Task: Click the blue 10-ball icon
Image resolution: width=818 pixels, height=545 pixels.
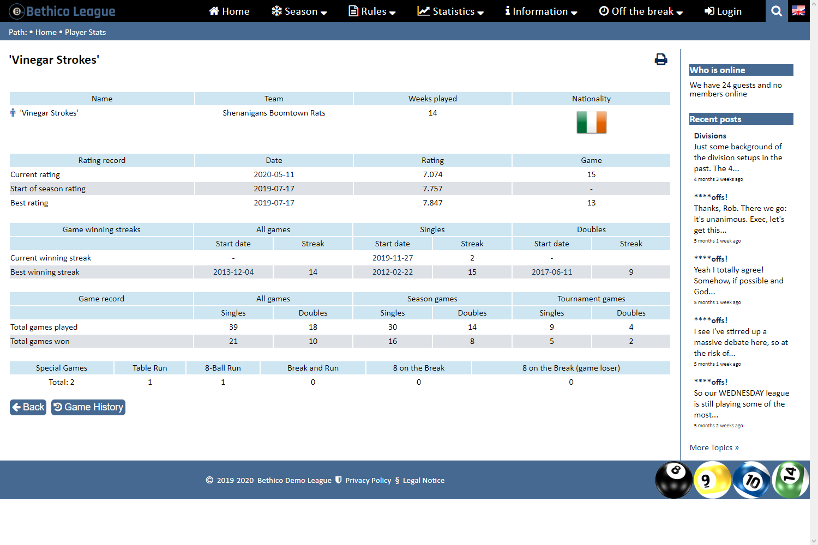Action: click(751, 480)
